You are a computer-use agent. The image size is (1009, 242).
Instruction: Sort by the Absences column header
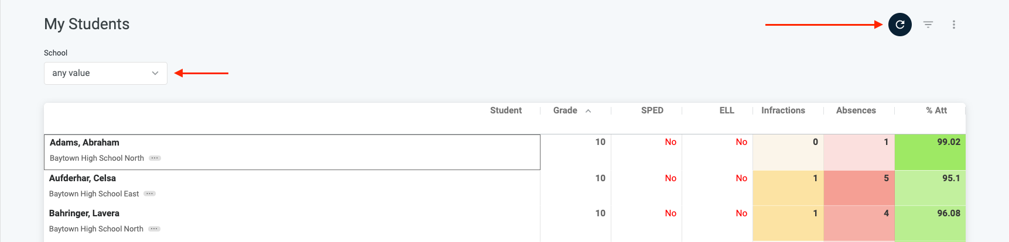tap(856, 110)
